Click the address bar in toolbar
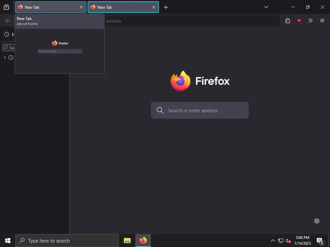 [192, 21]
